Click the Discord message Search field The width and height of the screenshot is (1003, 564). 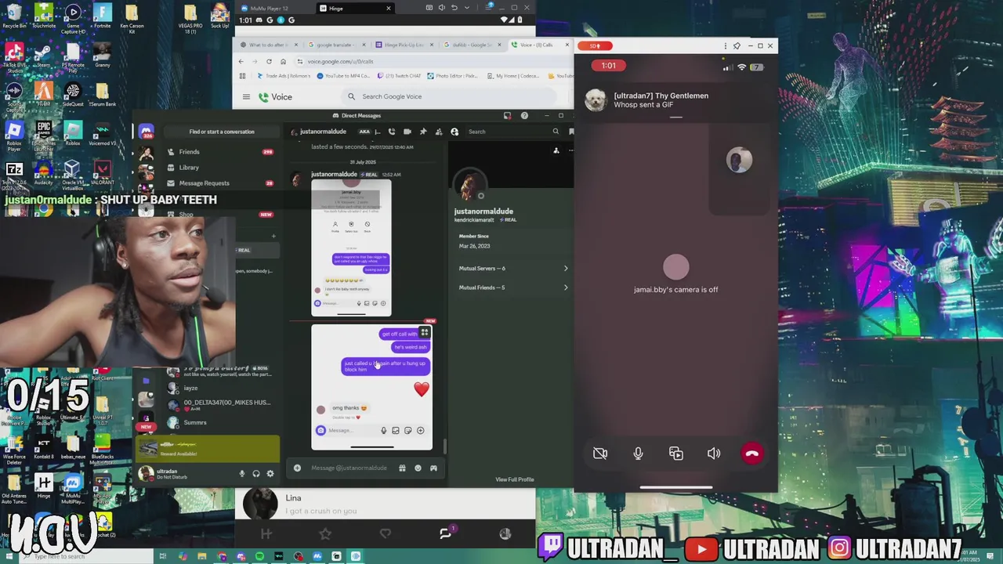pyautogui.click(x=513, y=132)
